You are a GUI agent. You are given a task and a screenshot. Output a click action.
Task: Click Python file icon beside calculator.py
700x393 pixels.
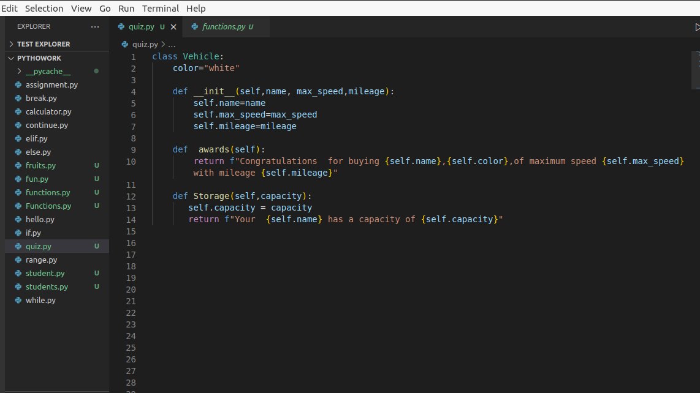click(18, 111)
